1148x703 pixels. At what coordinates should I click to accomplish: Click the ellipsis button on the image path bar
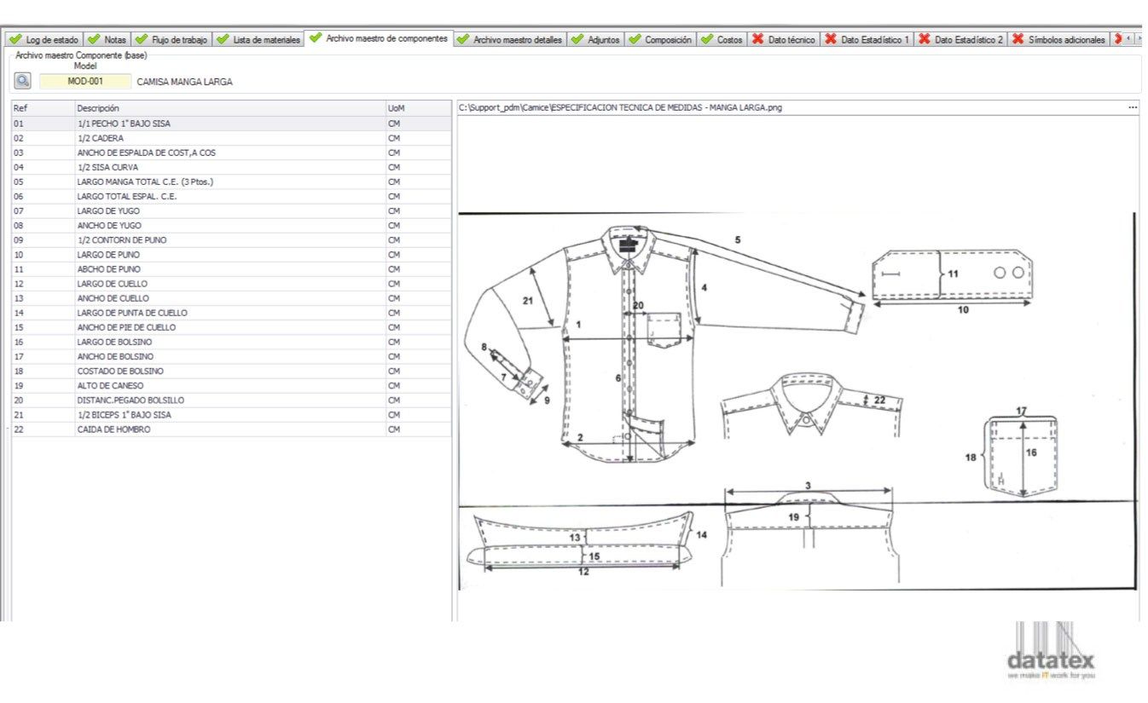(1133, 107)
